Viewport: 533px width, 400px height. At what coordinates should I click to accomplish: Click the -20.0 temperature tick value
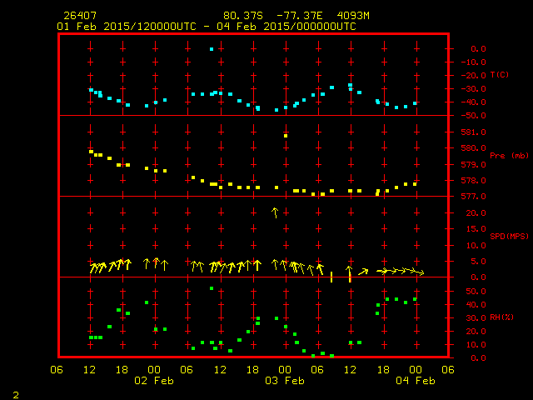coord(474,76)
